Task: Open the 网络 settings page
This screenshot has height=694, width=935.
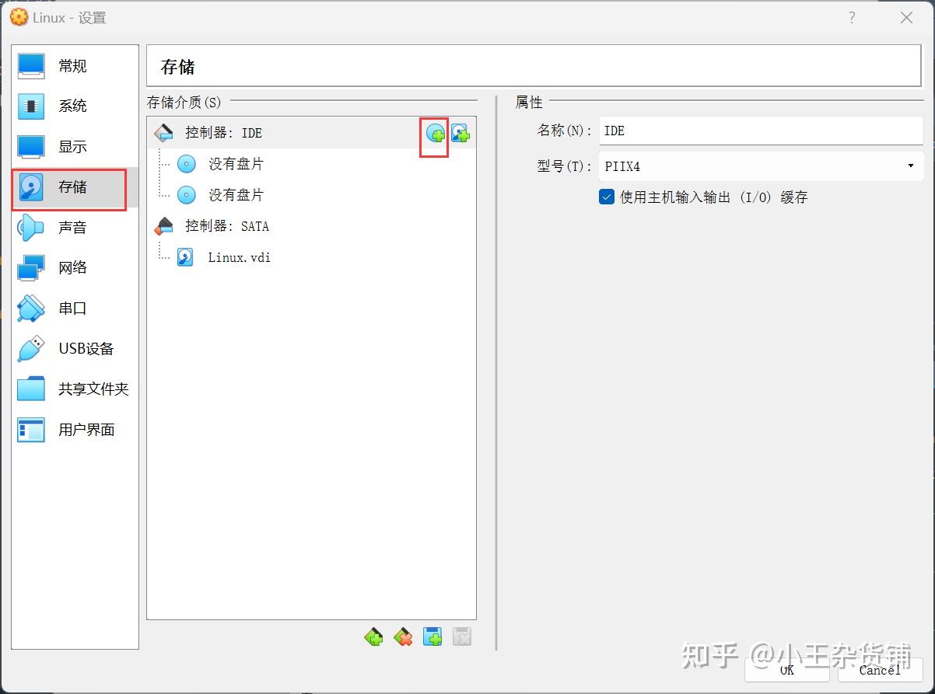Action: [73, 267]
